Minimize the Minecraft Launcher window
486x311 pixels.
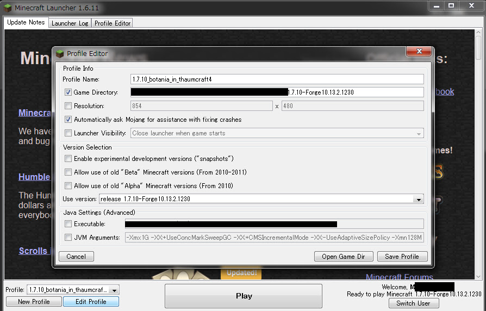pos(437,5)
